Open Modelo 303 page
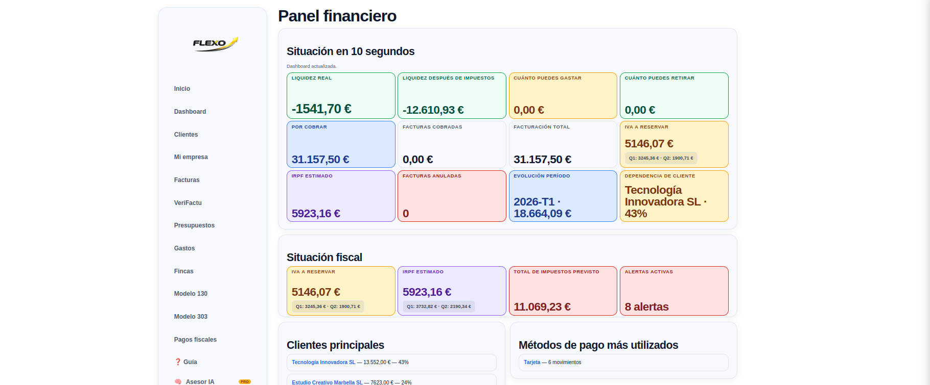 coord(191,317)
